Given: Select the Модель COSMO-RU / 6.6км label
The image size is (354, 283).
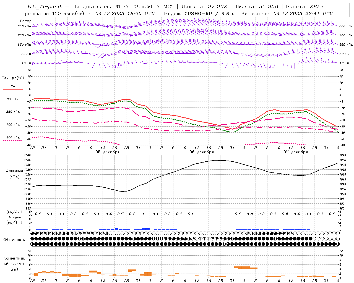Looking at the screenshot, I should [x=199, y=14].
